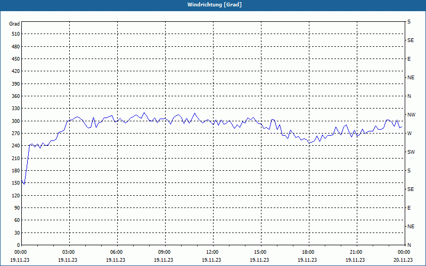Click the 90 degree axis label
Screen dimensions: 426x266
point(17,208)
